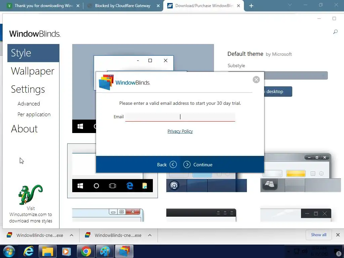Open the Wallpaper section
The image size is (344, 258).
tap(33, 71)
